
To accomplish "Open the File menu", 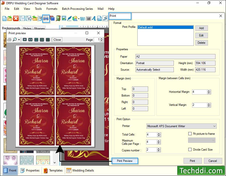I will (x=7, y=9).
